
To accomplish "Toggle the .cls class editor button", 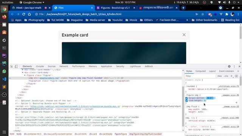I will [x=226, y=76].
